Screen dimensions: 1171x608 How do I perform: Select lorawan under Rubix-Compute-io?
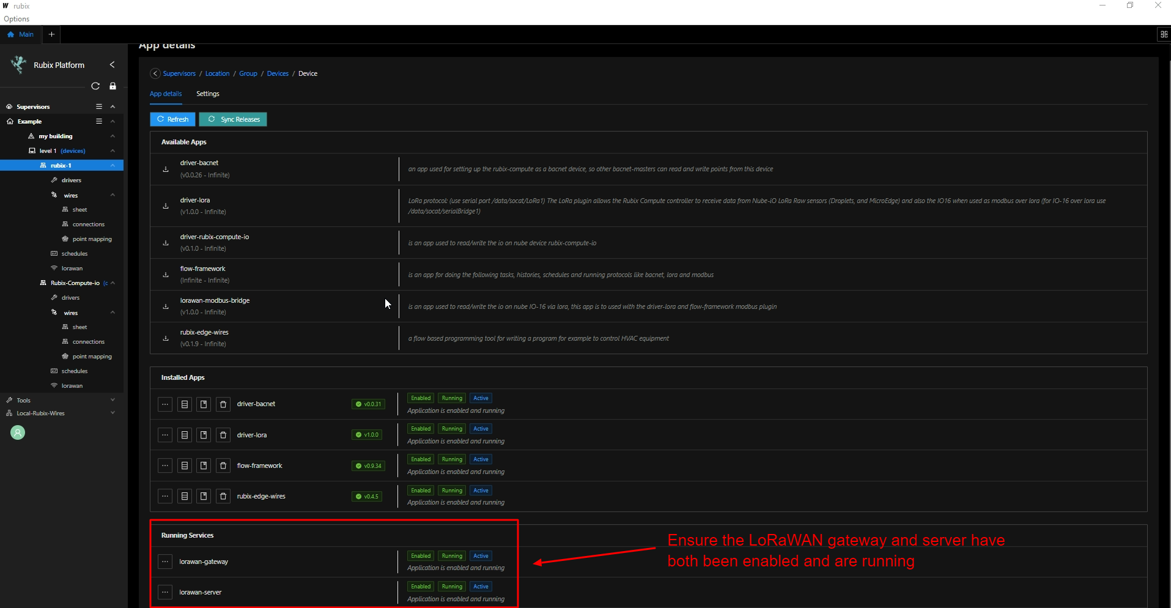[x=72, y=386]
